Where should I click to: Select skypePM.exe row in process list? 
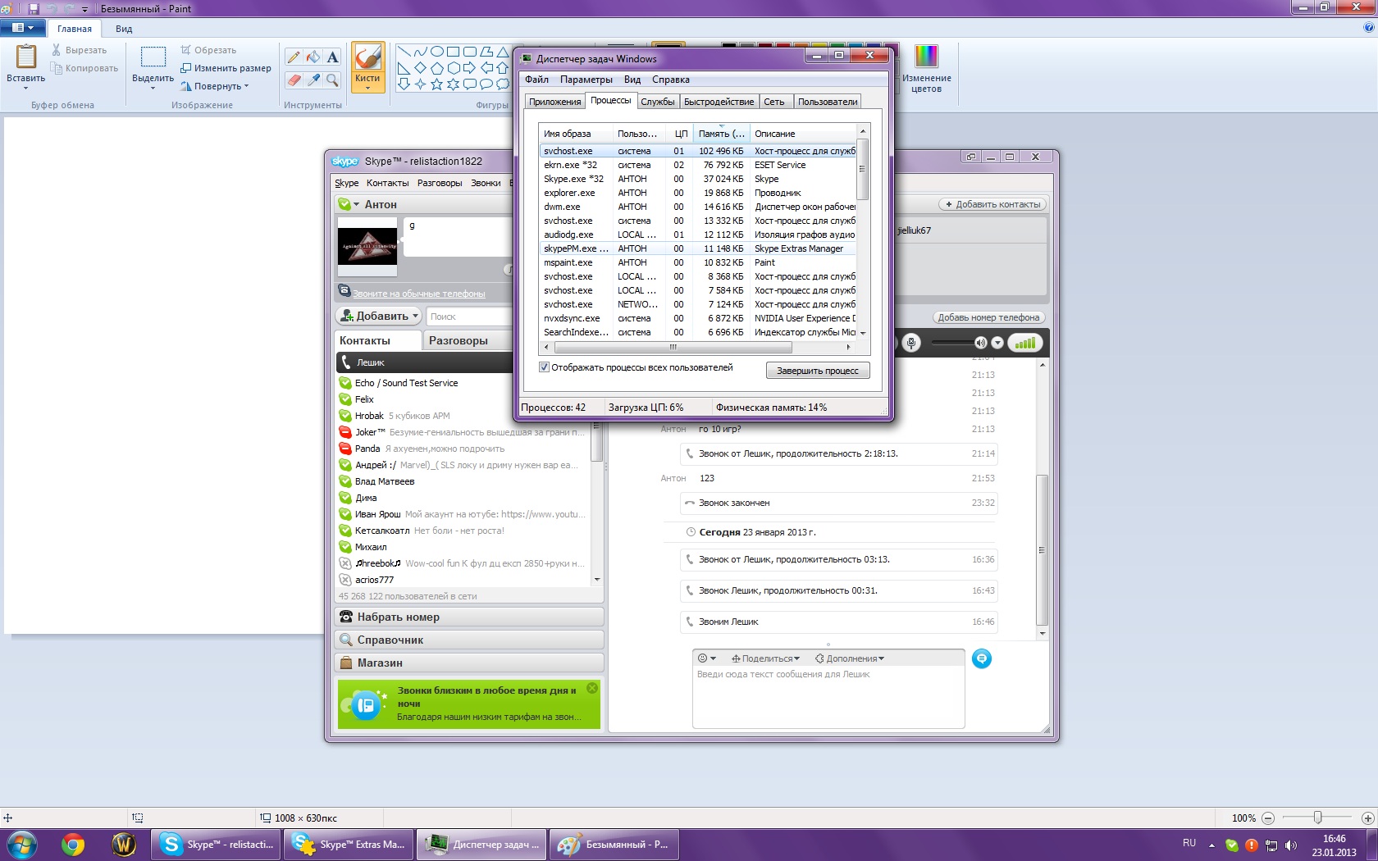point(698,248)
